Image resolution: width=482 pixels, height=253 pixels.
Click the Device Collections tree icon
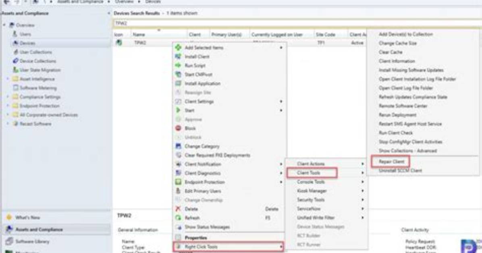(15, 60)
